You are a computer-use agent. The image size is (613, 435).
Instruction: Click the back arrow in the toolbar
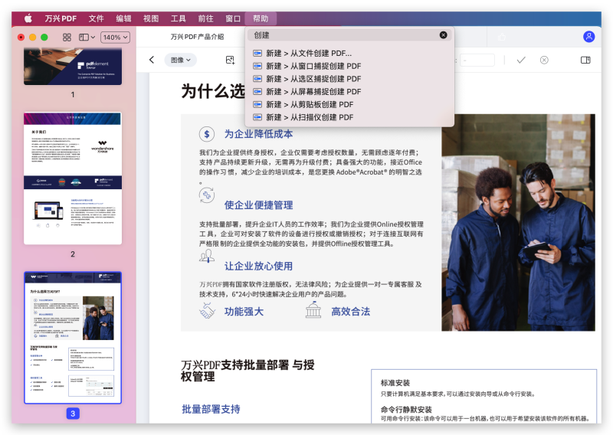pyautogui.click(x=152, y=60)
